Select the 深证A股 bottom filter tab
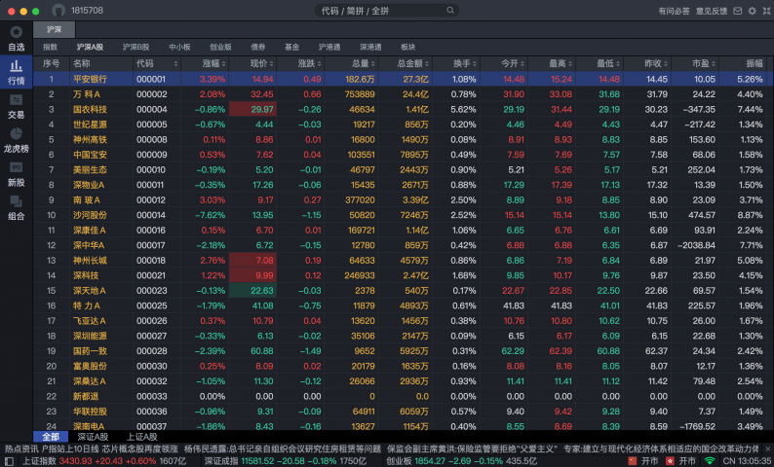 [x=94, y=437]
